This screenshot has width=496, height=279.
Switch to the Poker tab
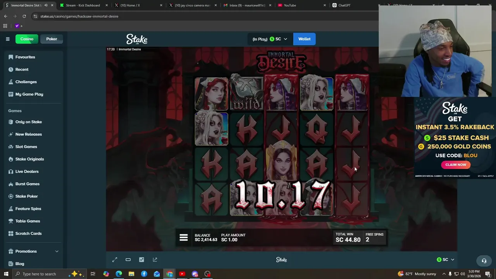52,39
